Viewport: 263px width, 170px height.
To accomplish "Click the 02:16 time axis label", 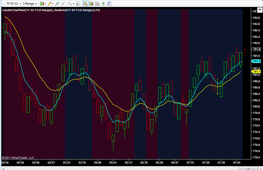I will click(x=5, y=163).
